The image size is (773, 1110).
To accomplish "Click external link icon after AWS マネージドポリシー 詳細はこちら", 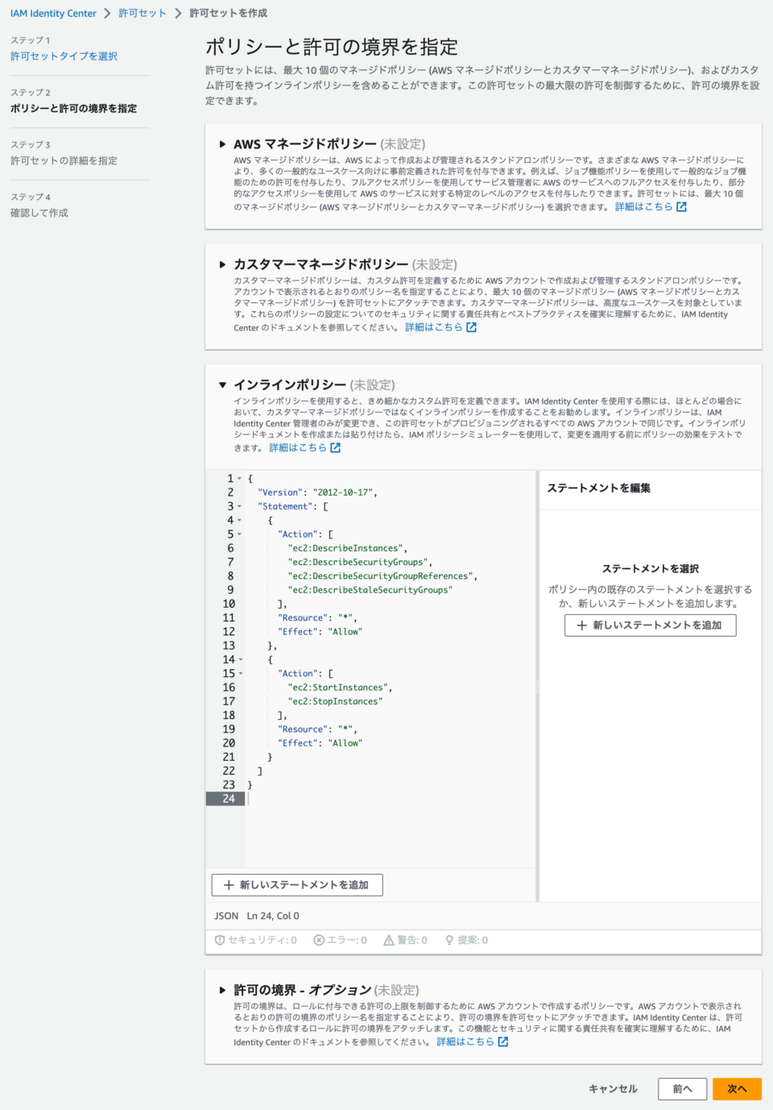I will tap(682, 207).
